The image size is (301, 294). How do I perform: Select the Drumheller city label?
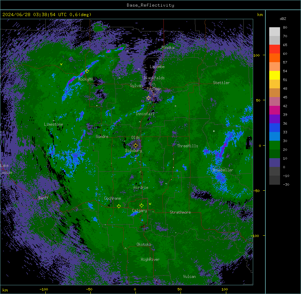click(223, 170)
